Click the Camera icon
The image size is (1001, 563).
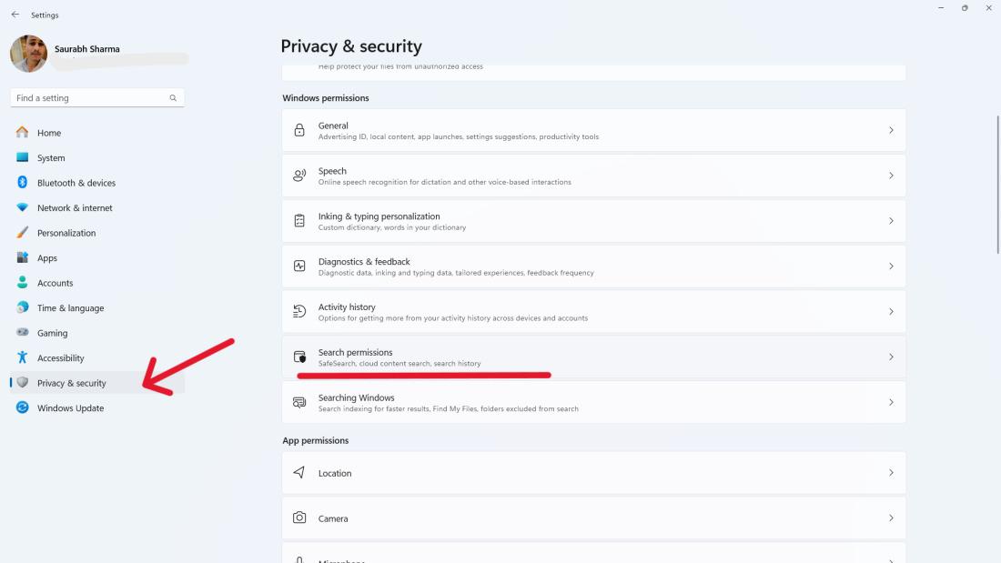(x=299, y=518)
